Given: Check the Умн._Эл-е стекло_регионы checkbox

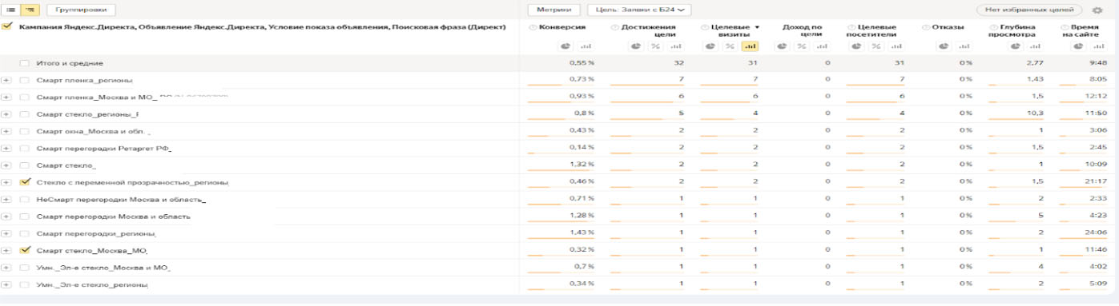Looking at the screenshot, I should pyautogui.click(x=25, y=284).
